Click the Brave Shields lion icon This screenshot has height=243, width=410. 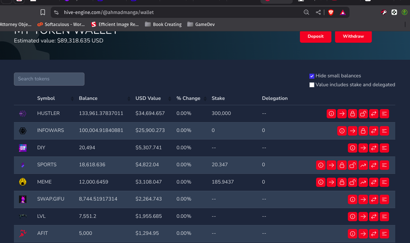pos(331,12)
